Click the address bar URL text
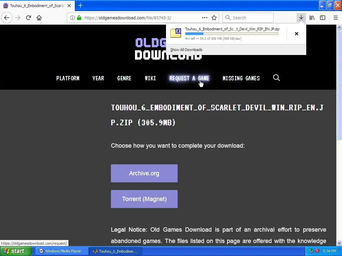Image resolution: width=342 pixels, height=256 pixels. coord(128,18)
